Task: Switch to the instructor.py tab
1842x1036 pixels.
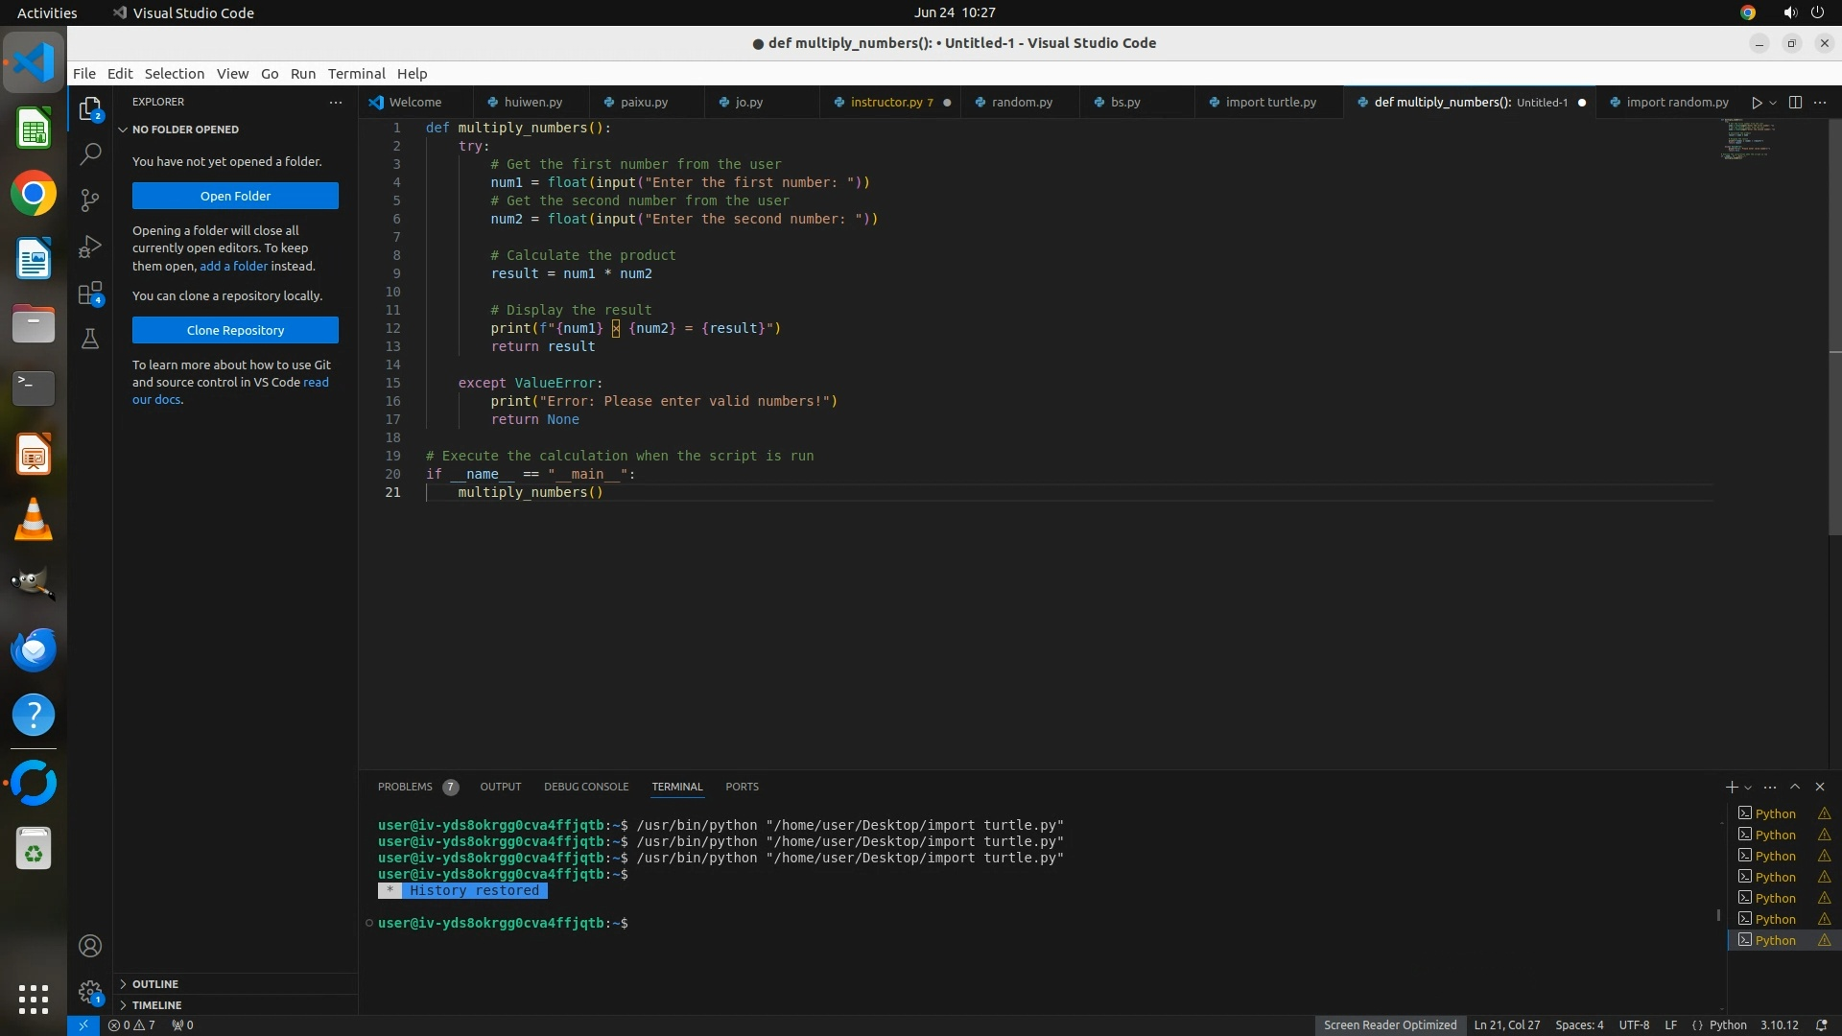Action: pyautogui.click(x=886, y=103)
